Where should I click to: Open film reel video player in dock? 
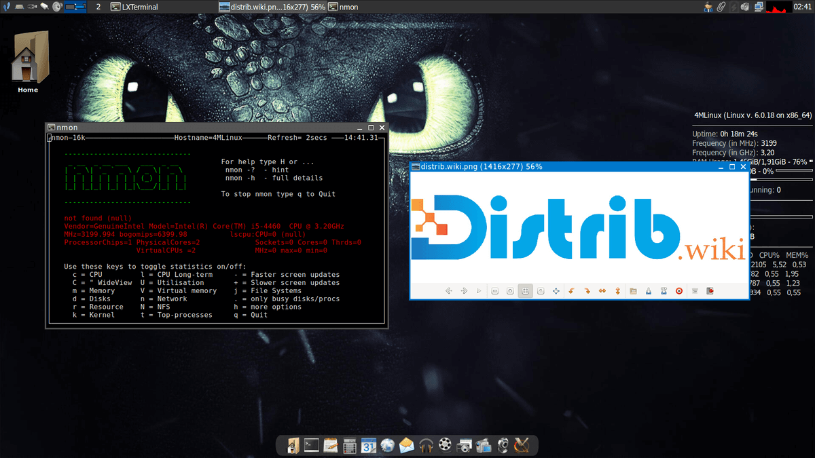tap(445, 446)
